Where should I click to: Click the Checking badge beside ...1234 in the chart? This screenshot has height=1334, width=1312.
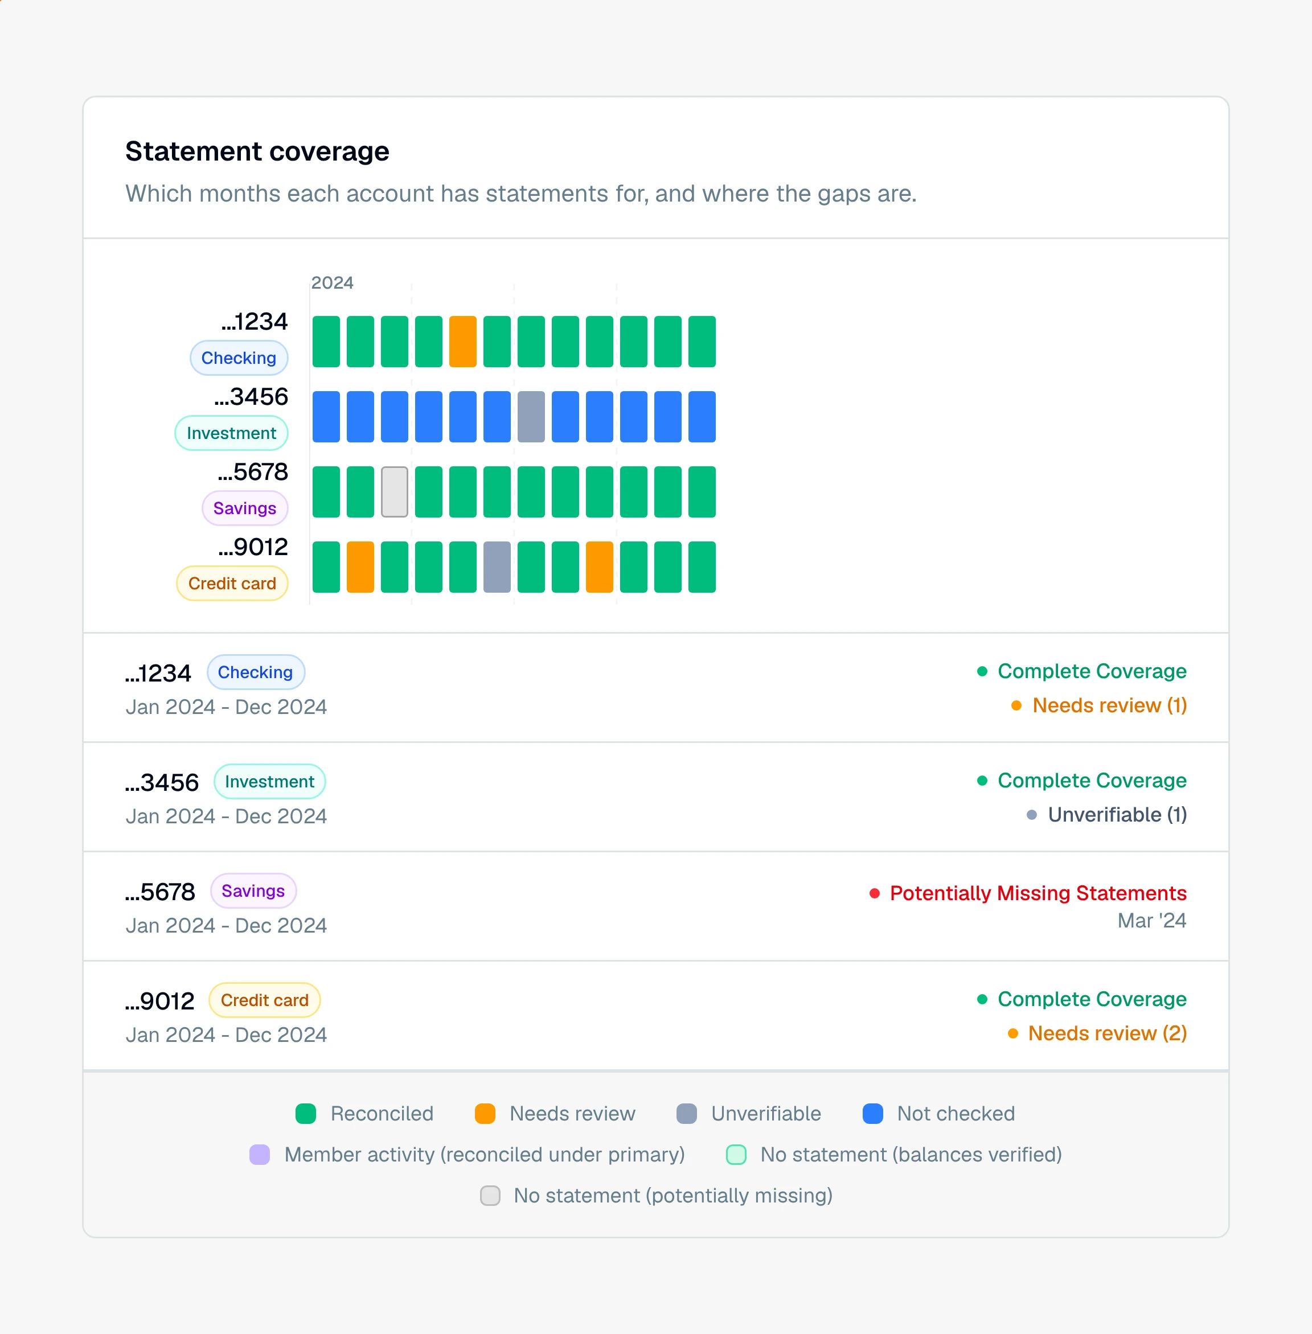[239, 358]
